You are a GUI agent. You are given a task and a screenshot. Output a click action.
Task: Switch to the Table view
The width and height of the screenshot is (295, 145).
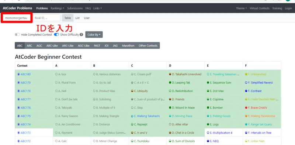[x=67, y=18]
